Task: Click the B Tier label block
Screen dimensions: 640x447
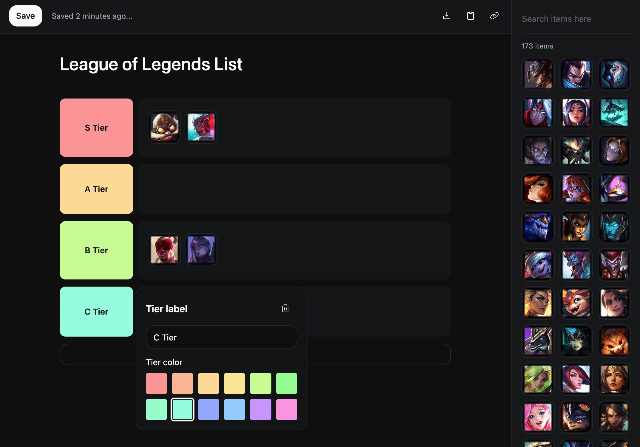Action: tap(96, 250)
